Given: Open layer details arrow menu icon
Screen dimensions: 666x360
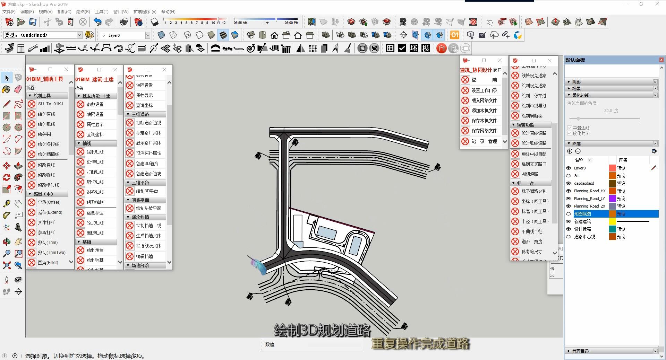Looking at the screenshot, I should coord(654,151).
